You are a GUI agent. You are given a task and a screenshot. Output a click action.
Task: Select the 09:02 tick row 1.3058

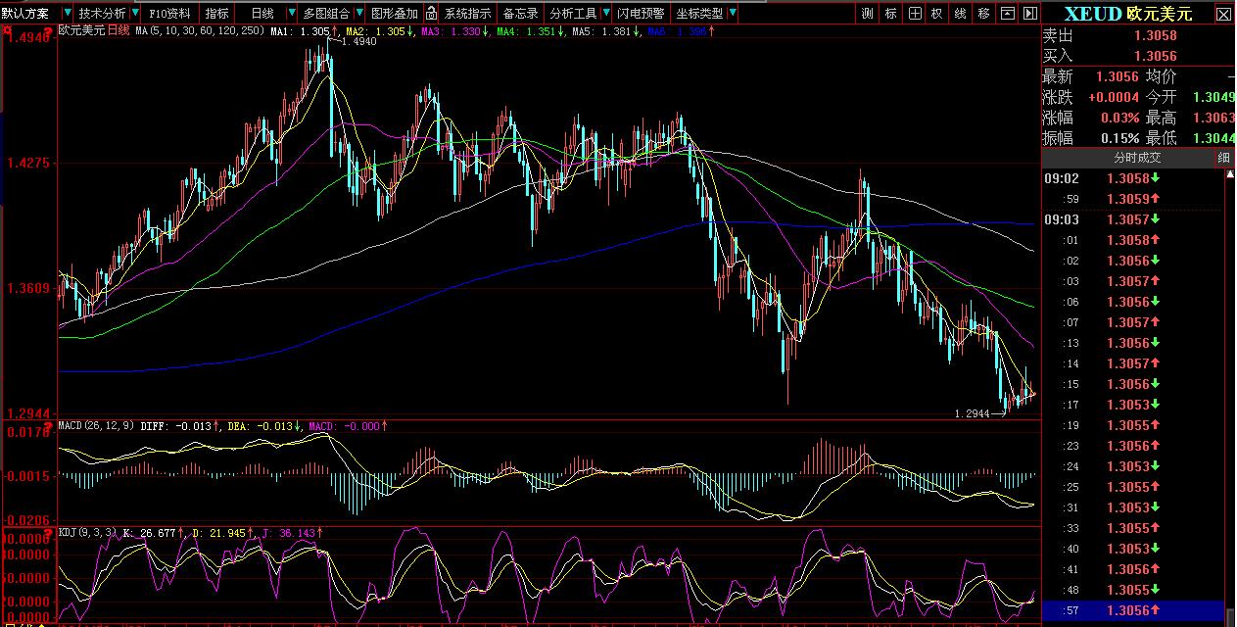pyautogui.click(x=1132, y=178)
